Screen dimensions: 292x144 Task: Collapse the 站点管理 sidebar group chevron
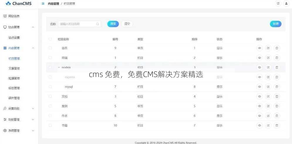(x=33, y=27)
